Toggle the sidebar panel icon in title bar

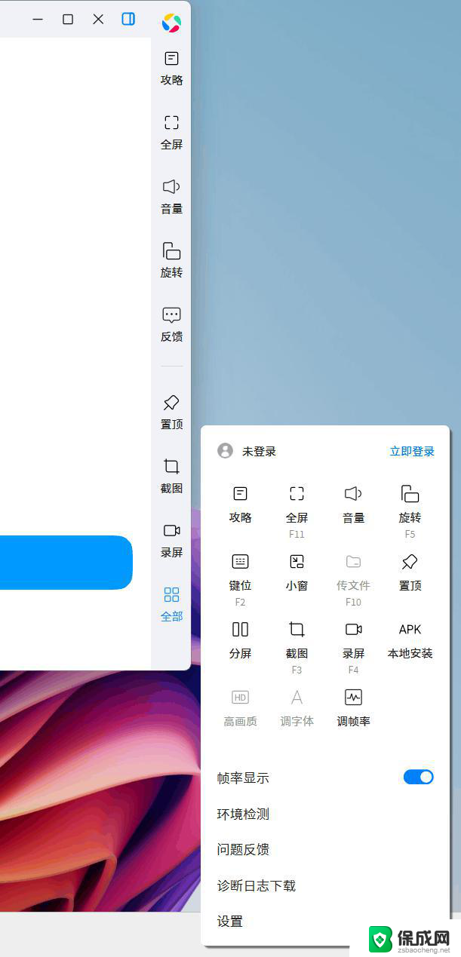click(128, 19)
